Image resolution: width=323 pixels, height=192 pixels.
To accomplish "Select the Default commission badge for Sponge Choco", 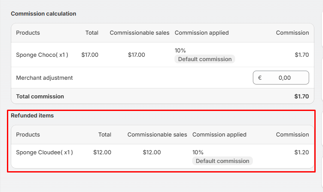I will [205, 59].
